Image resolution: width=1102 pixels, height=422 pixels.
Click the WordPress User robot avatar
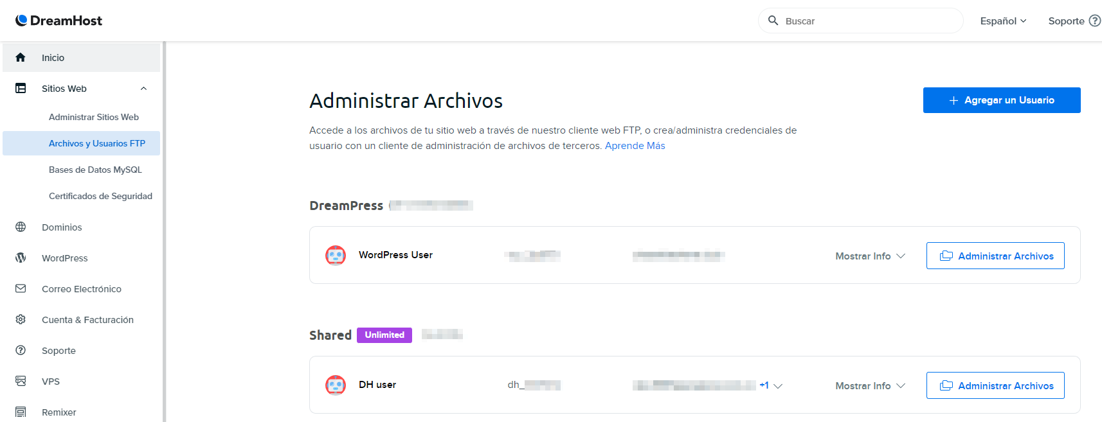336,256
